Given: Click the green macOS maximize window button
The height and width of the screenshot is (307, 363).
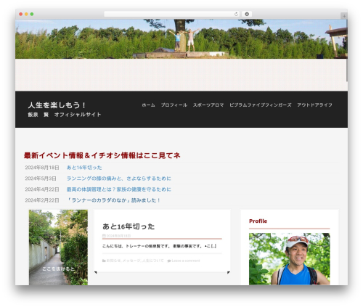Looking at the screenshot, I should coord(32,15).
